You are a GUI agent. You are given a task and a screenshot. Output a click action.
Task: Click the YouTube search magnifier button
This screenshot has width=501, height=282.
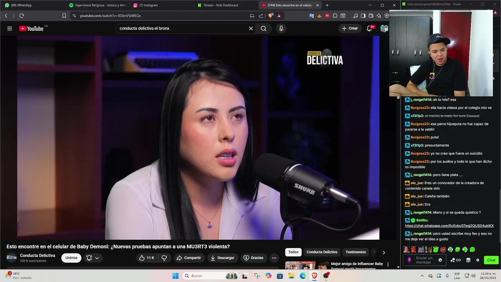point(263,28)
